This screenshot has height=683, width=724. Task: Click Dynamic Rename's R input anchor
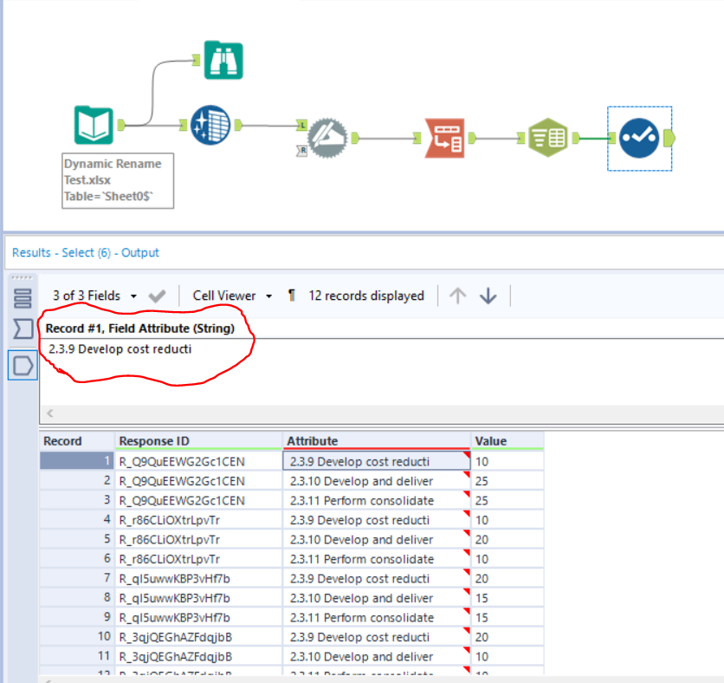point(301,150)
